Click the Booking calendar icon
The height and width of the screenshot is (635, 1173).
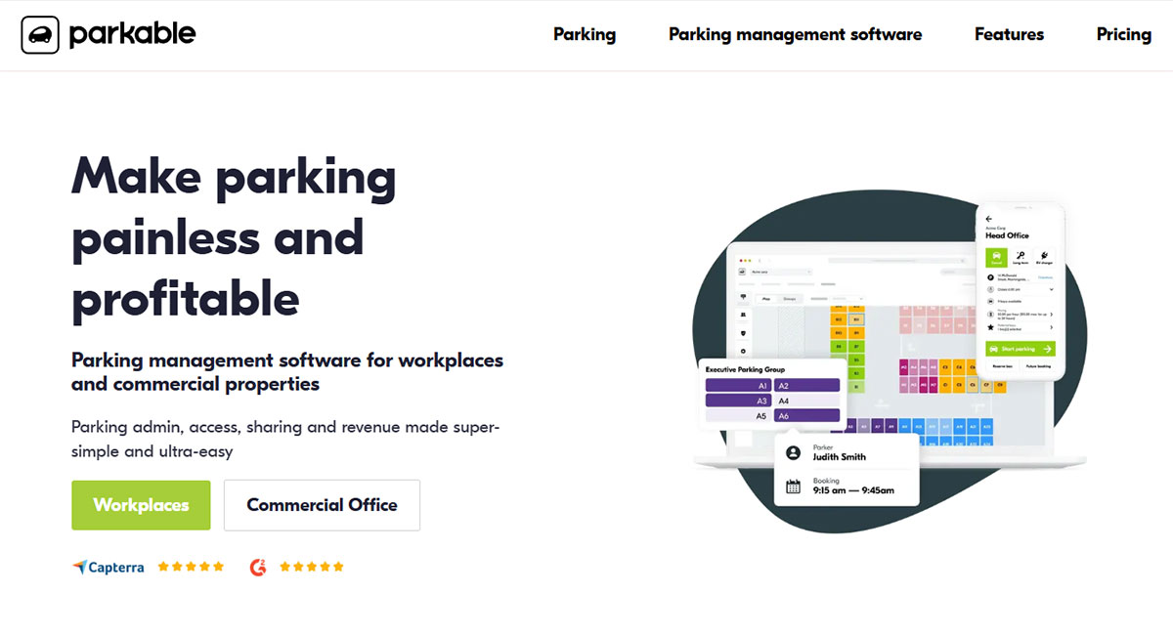[x=794, y=486]
